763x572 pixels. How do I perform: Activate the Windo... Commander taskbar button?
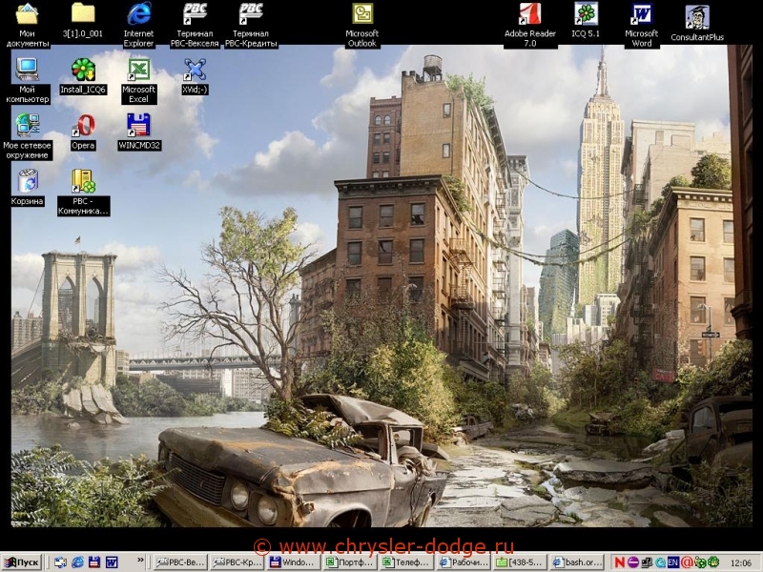(295, 562)
